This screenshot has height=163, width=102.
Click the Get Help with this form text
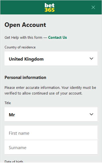[23, 37]
